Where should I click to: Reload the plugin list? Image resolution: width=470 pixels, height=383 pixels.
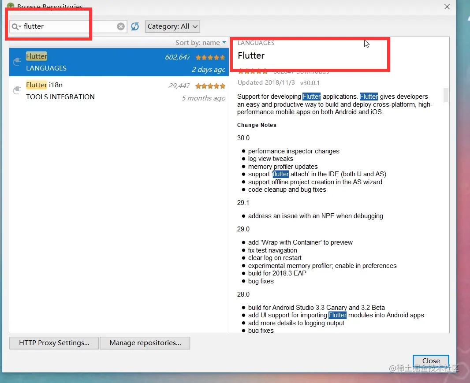point(135,26)
